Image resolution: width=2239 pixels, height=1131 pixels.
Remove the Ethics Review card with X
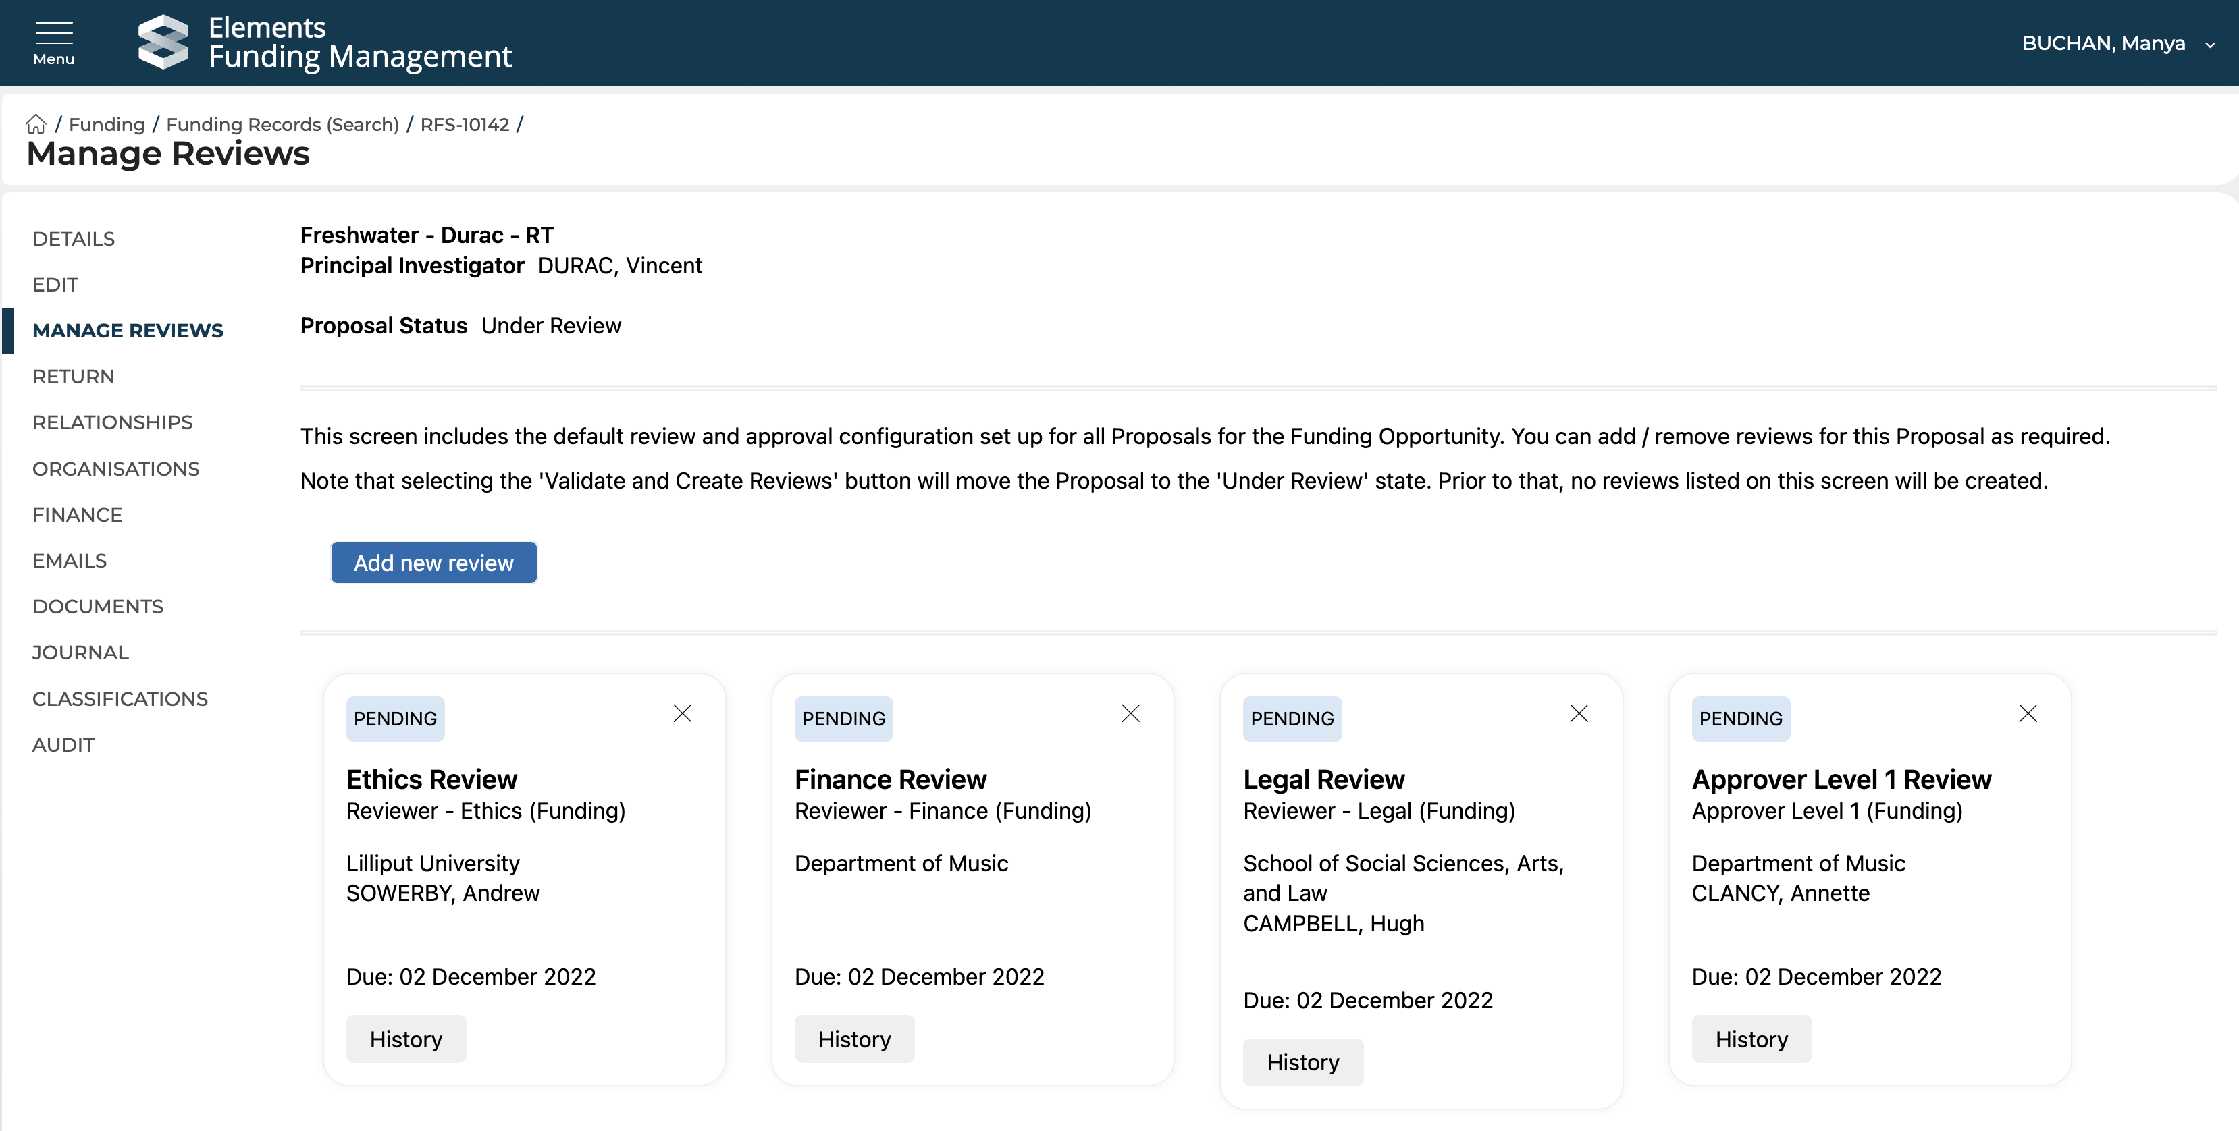[683, 713]
